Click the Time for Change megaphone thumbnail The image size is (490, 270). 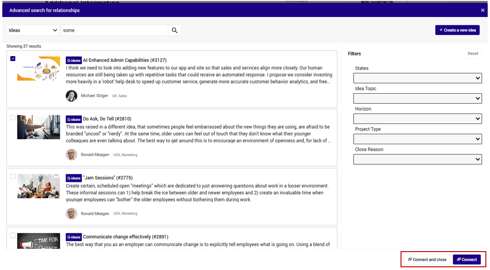[x=39, y=241]
